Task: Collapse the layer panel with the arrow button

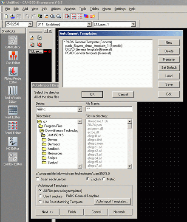Action: pos(45,31)
